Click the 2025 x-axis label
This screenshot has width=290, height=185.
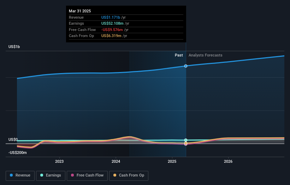click(x=172, y=162)
